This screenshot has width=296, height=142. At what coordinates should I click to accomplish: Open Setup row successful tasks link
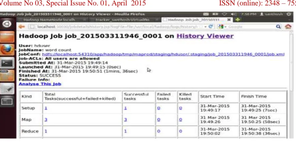tap(125, 108)
